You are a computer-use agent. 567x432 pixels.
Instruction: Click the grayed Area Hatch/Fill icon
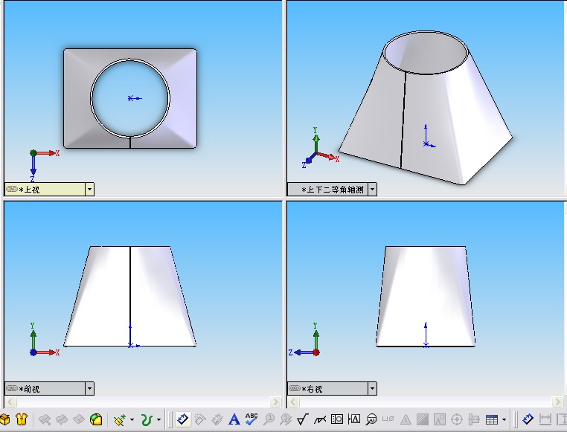pyautogui.click(x=423, y=419)
